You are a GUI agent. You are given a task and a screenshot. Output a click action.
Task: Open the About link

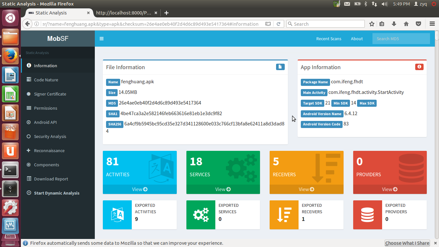[x=357, y=39]
